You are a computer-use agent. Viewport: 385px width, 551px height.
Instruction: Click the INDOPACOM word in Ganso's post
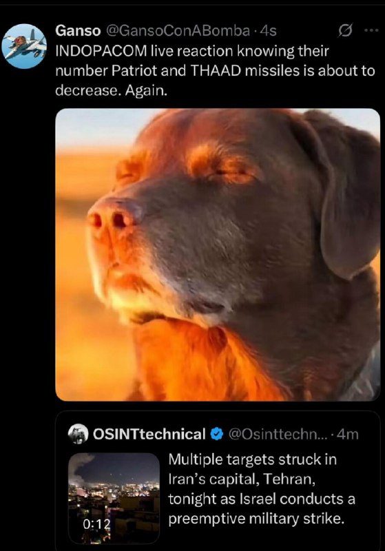[101, 51]
